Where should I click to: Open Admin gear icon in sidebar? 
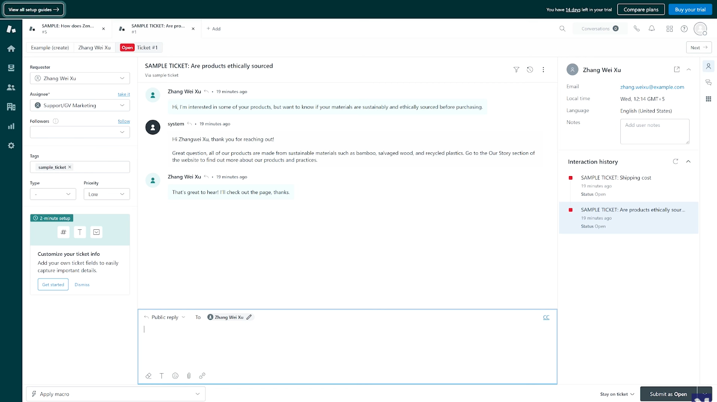11,146
